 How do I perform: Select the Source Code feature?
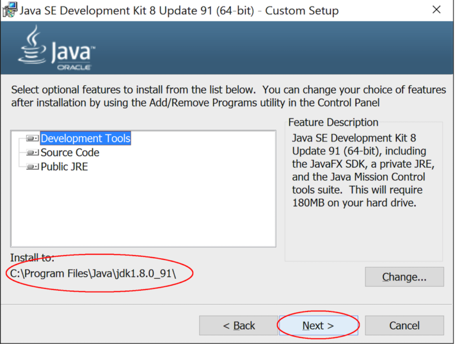[x=70, y=153]
